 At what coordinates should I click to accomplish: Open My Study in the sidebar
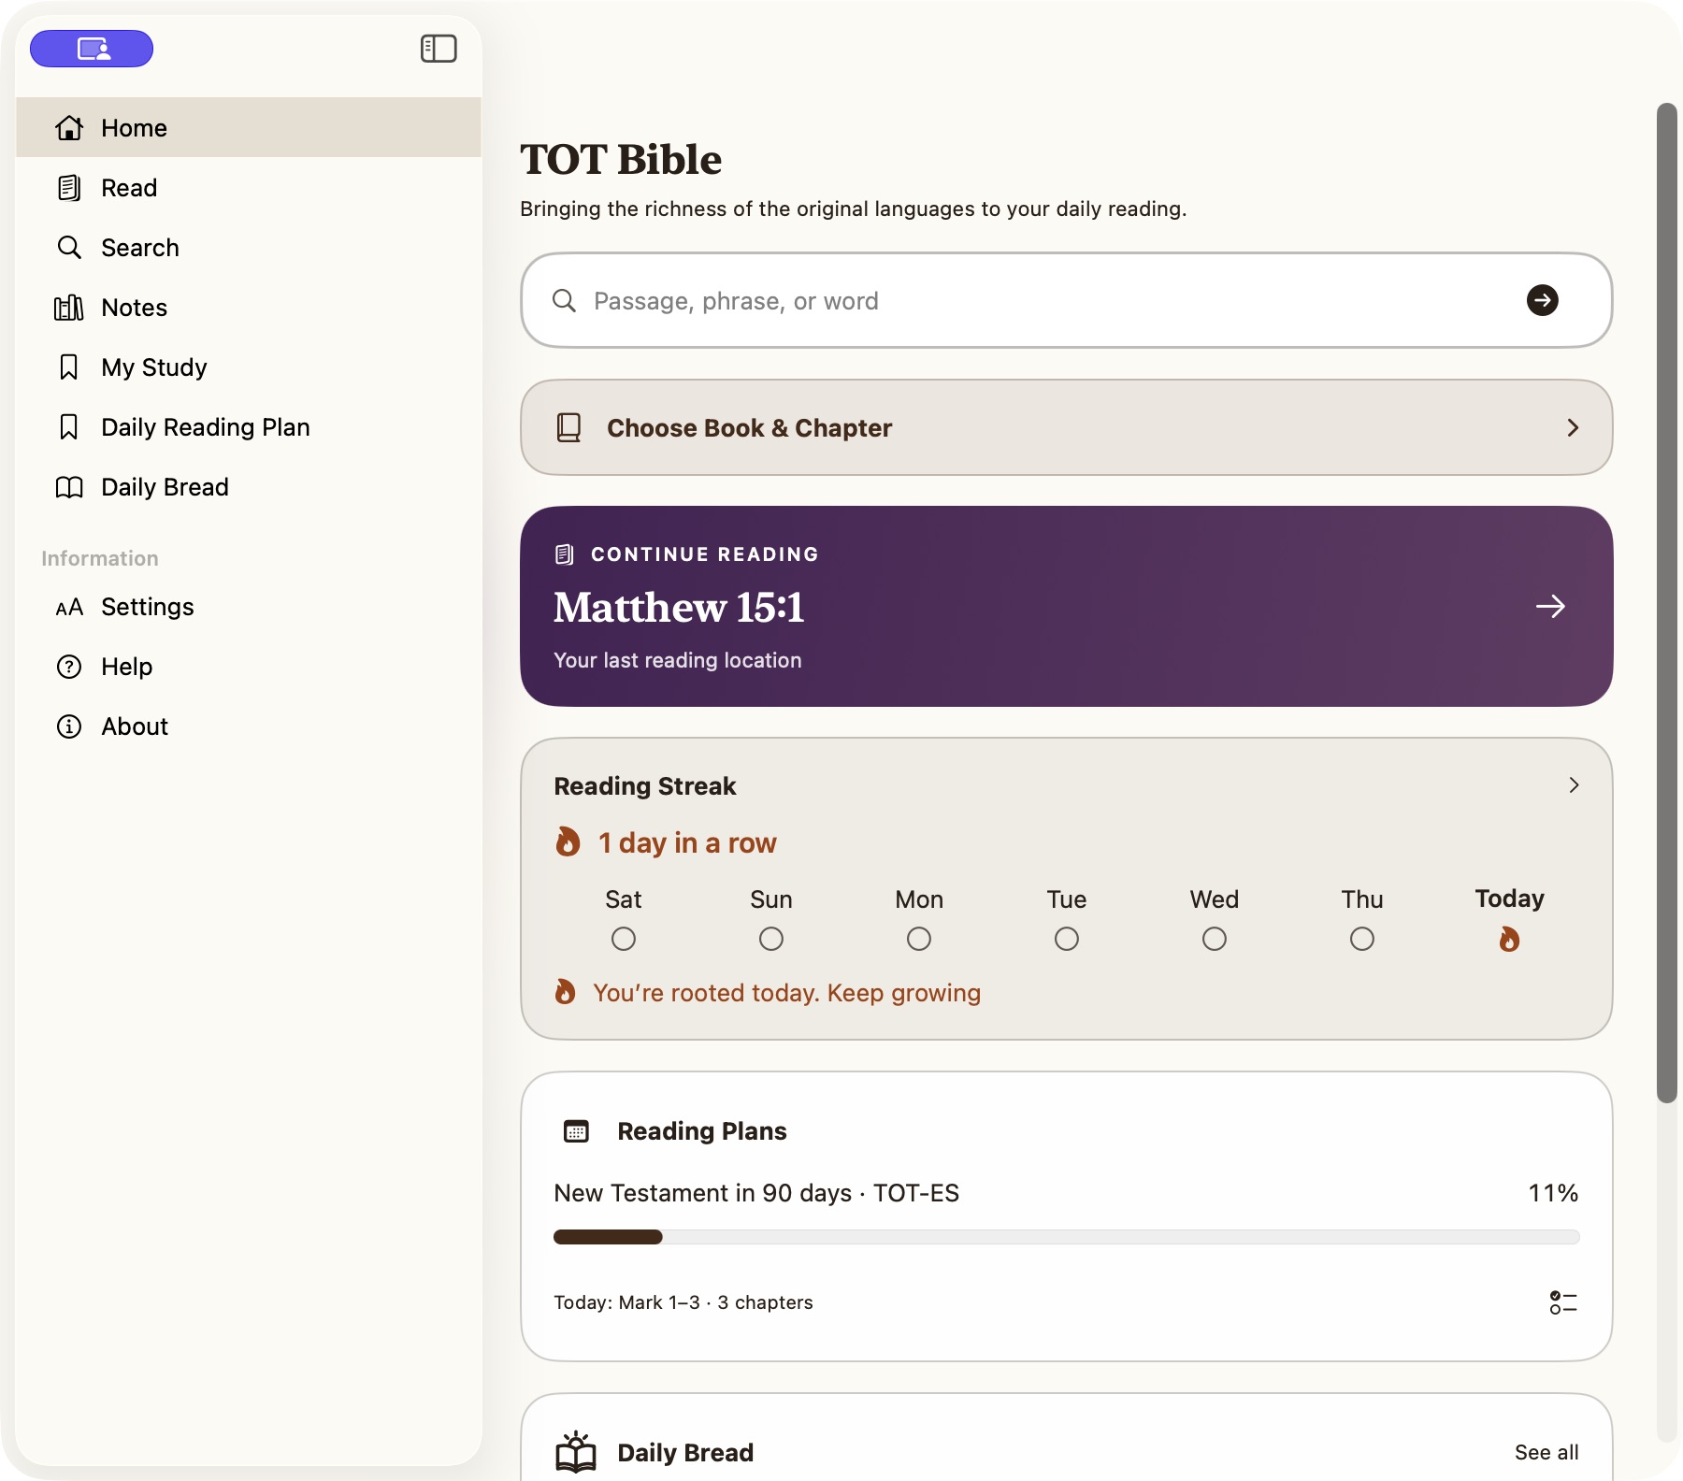[x=249, y=367]
